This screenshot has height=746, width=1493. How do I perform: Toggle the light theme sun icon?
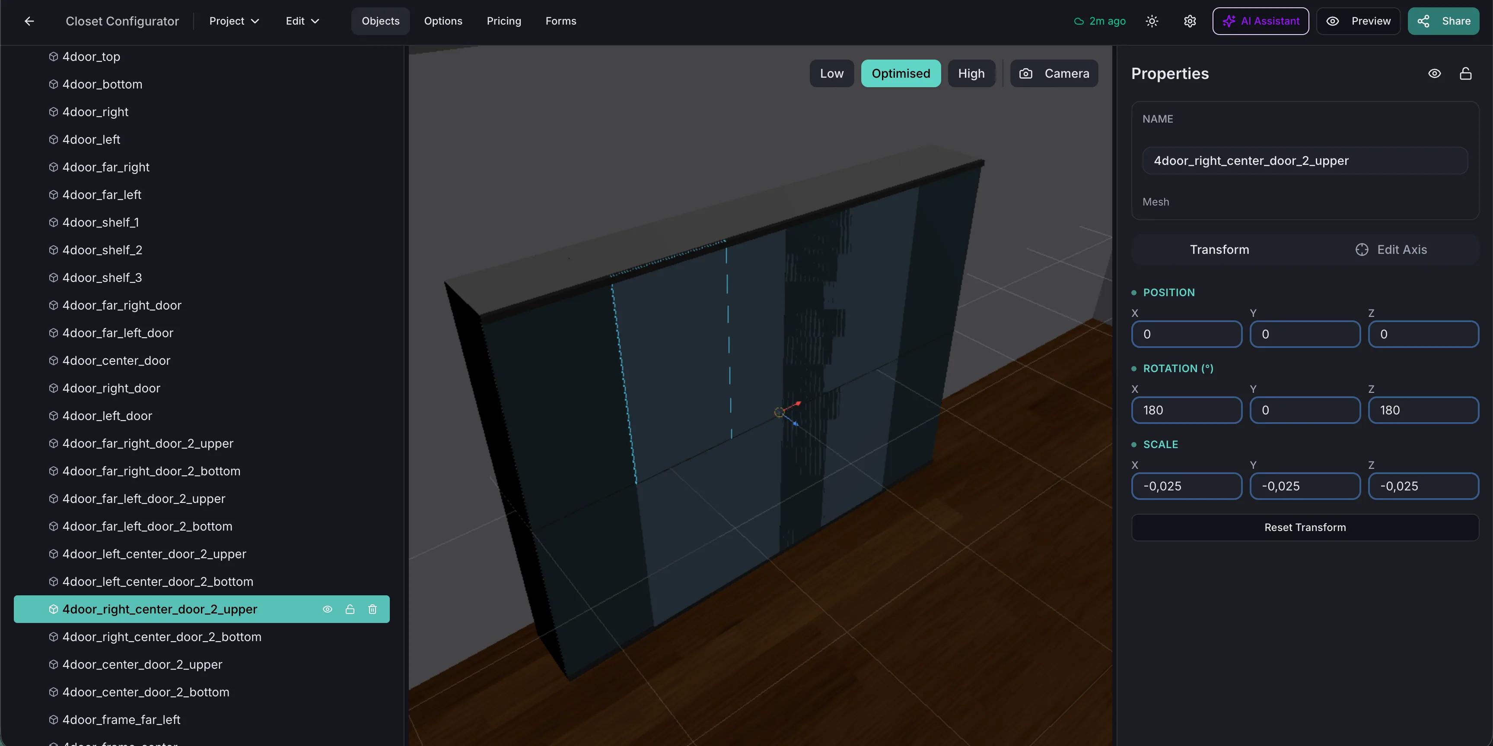pos(1152,22)
